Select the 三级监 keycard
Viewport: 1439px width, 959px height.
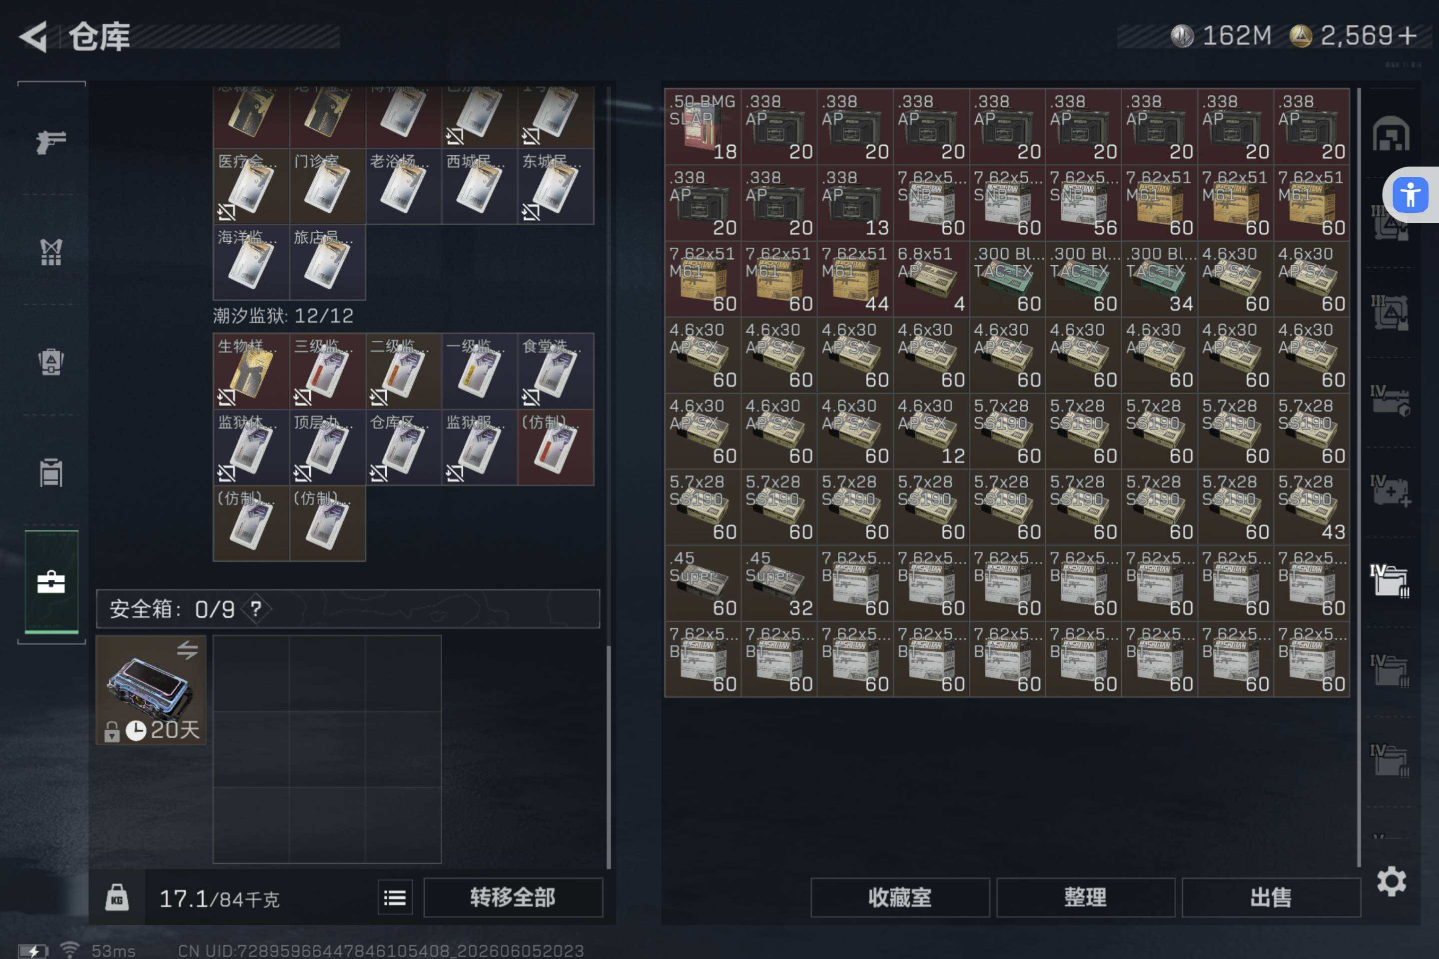pyautogui.click(x=327, y=371)
